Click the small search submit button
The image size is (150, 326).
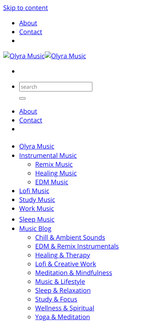coord(22,98)
